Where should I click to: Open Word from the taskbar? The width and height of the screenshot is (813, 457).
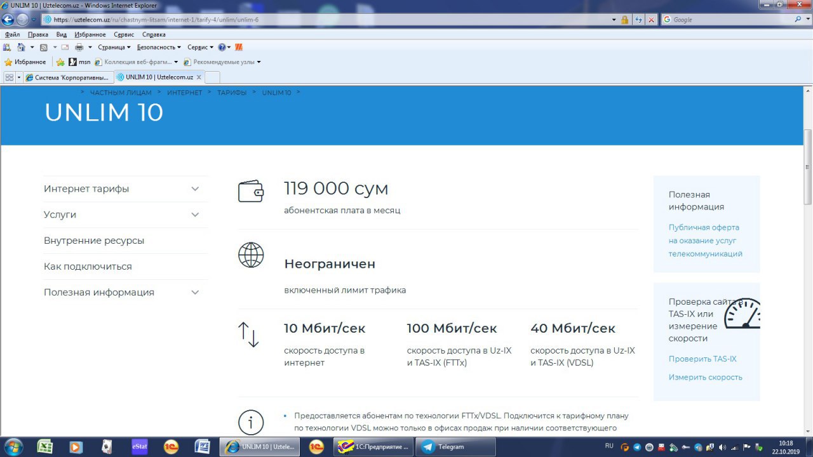pyautogui.click(x=203, y=447)
